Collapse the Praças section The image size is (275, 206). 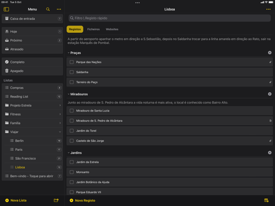click(69, 53)
